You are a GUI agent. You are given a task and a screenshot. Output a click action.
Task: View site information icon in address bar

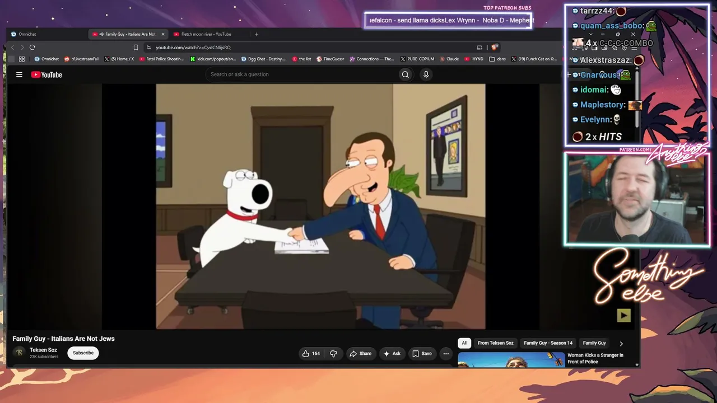click(x=148, y=48)
